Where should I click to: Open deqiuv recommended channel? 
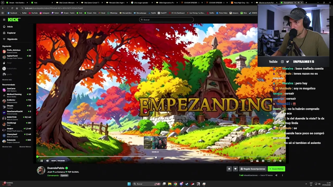tap(17, 130)
